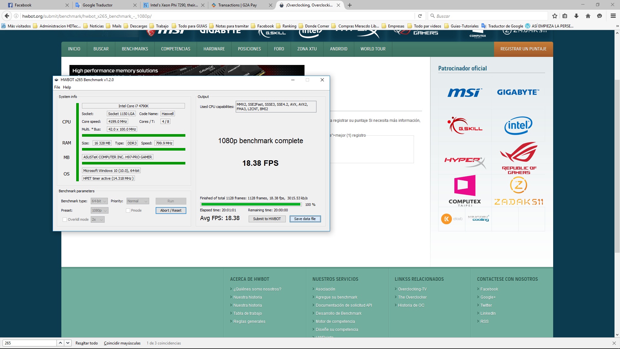Click the REGISTRAR UN PUNTAJE button
Viewport: 620px width, 349px height.
[x=523, y=49]
